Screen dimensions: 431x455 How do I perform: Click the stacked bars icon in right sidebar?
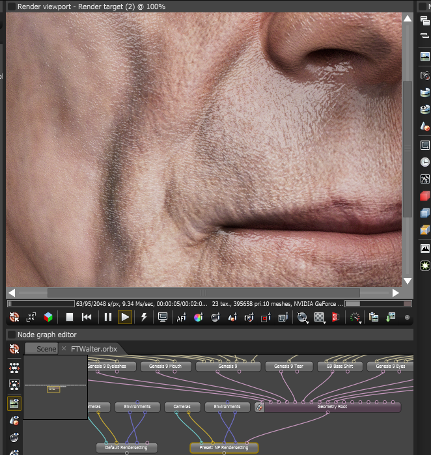pos(425,35)
